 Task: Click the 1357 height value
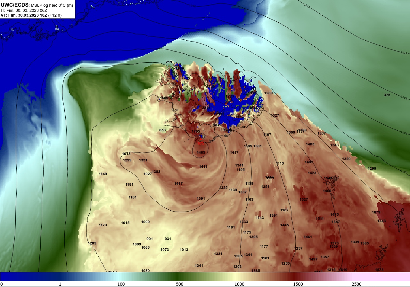tap(325, 257)
